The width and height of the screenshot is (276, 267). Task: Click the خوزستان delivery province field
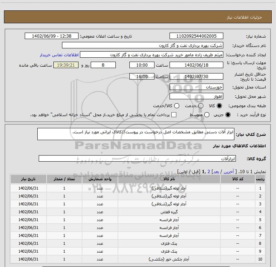[x=196, y=87]
